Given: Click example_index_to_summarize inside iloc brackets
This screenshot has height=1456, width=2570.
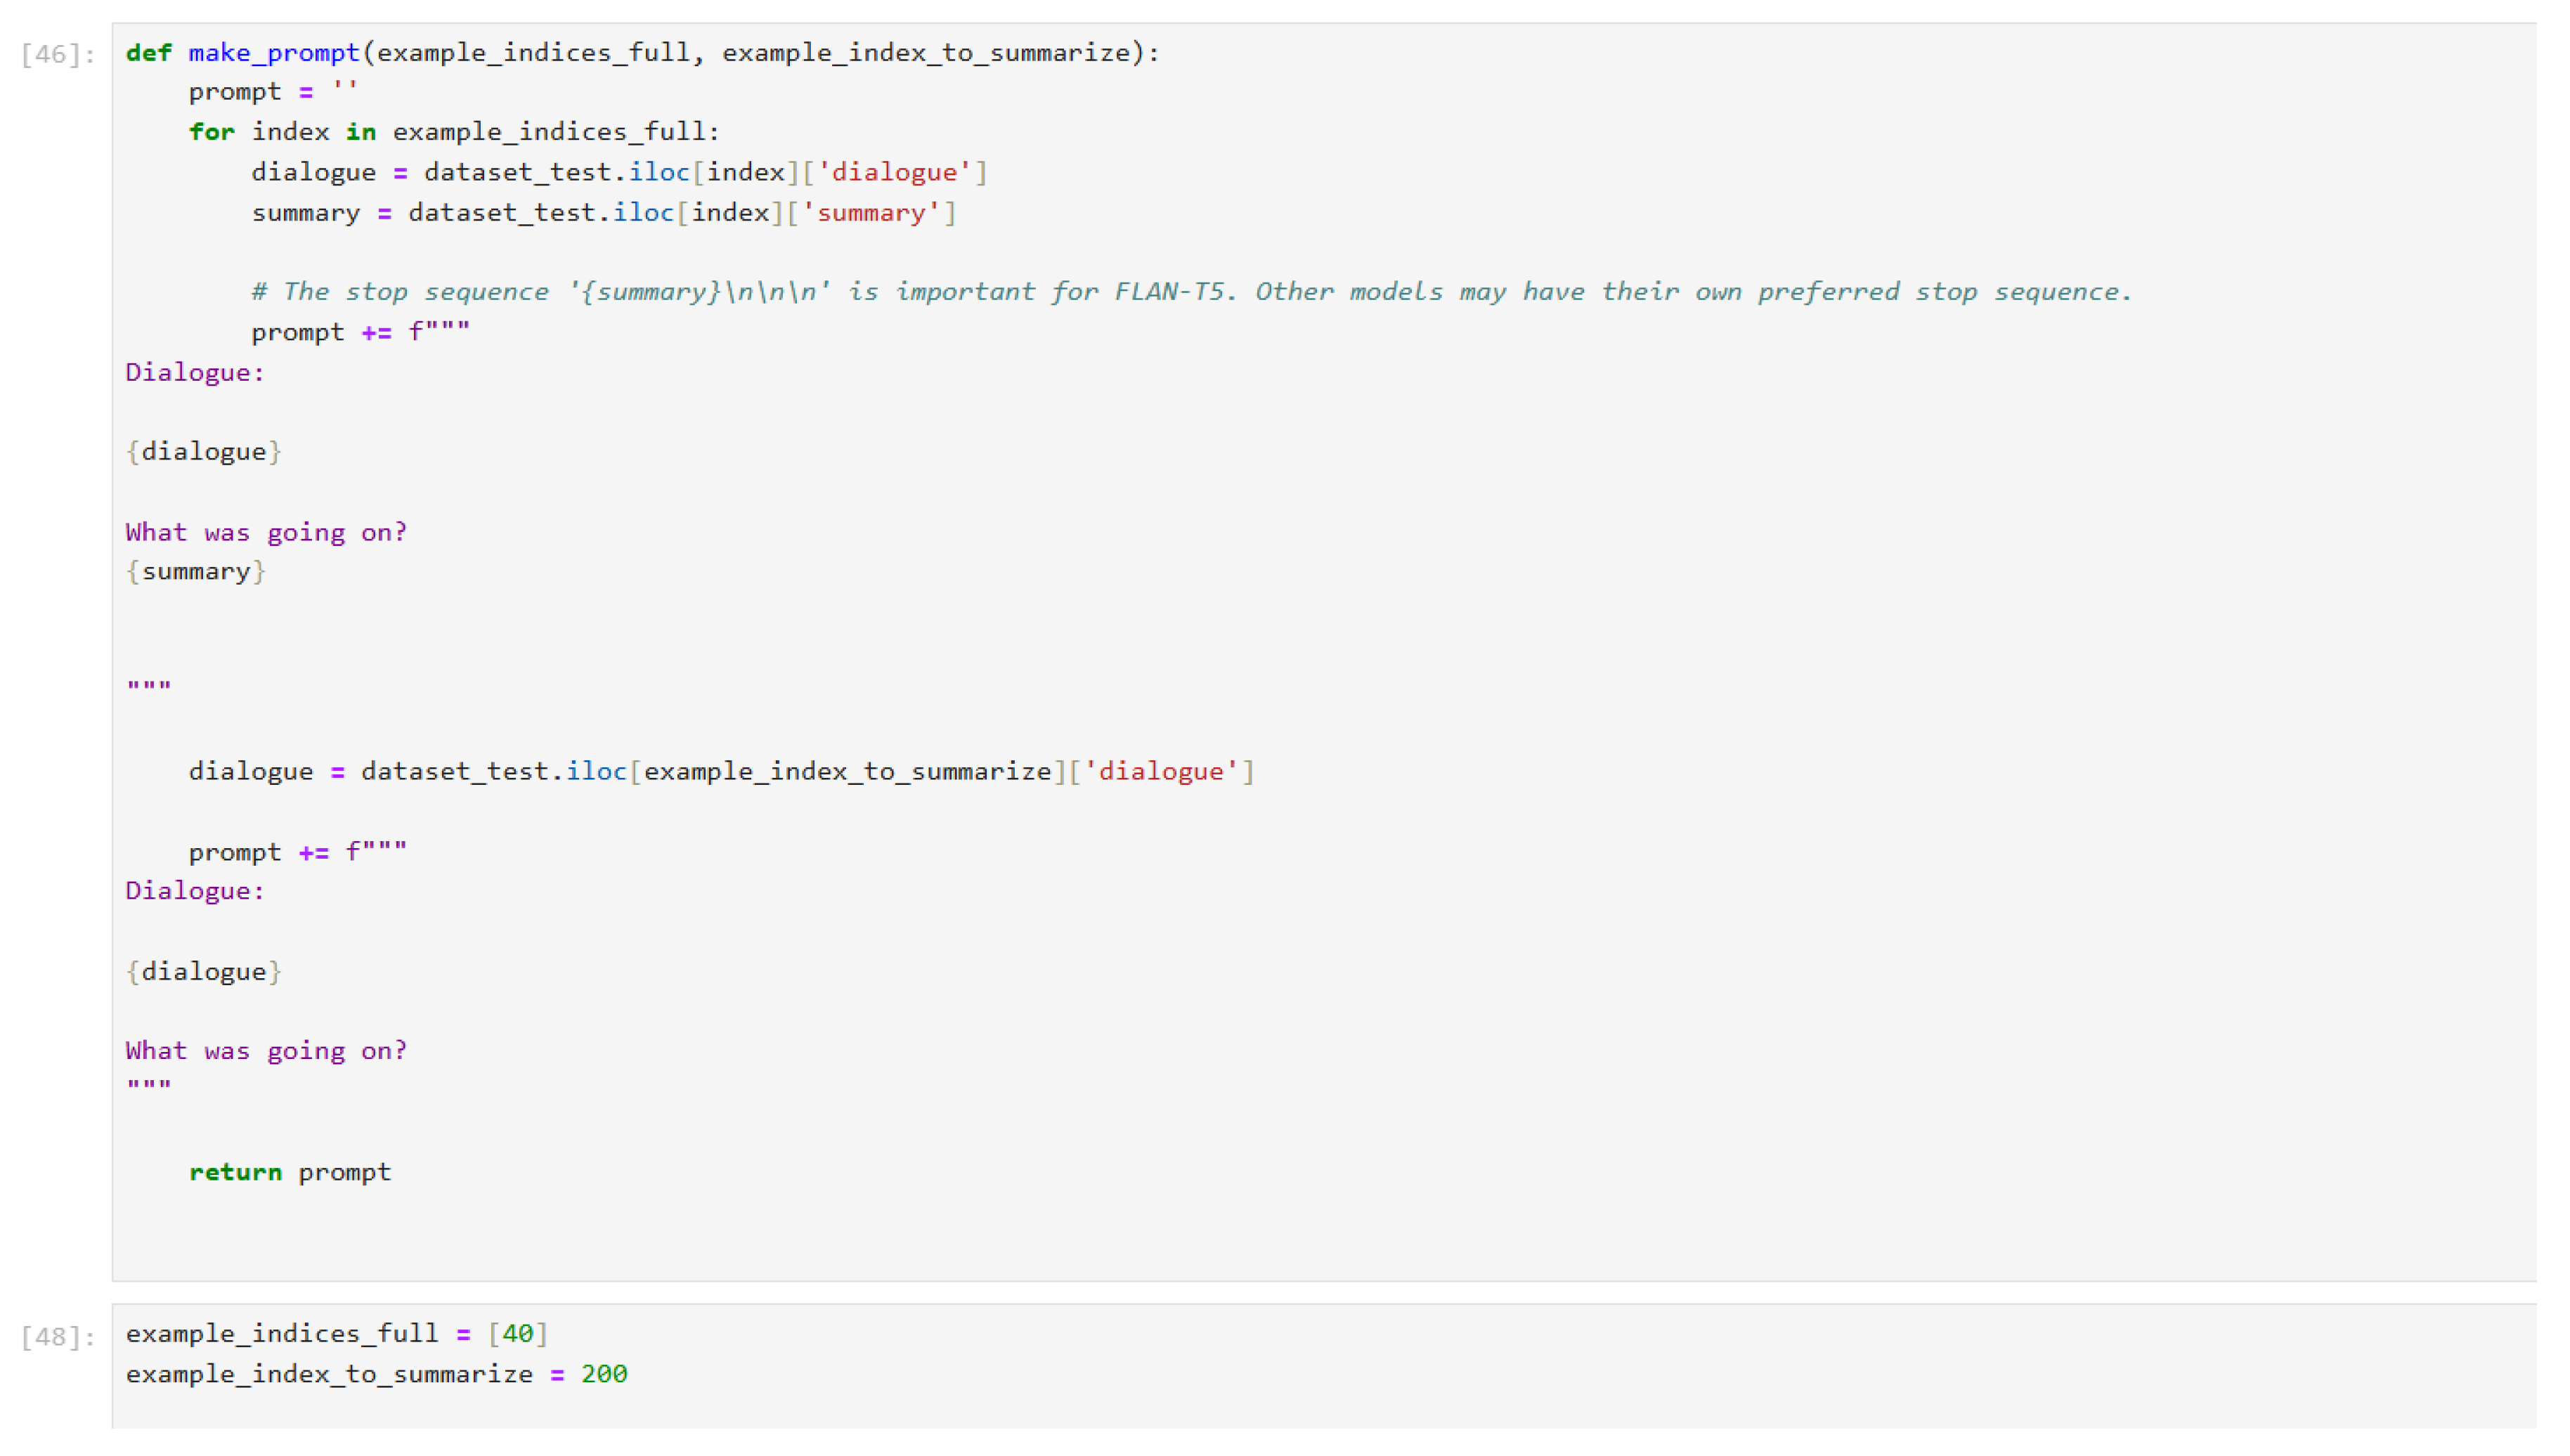Looking at the screenshot, I should pyautogui.click(x=847, y=772).
